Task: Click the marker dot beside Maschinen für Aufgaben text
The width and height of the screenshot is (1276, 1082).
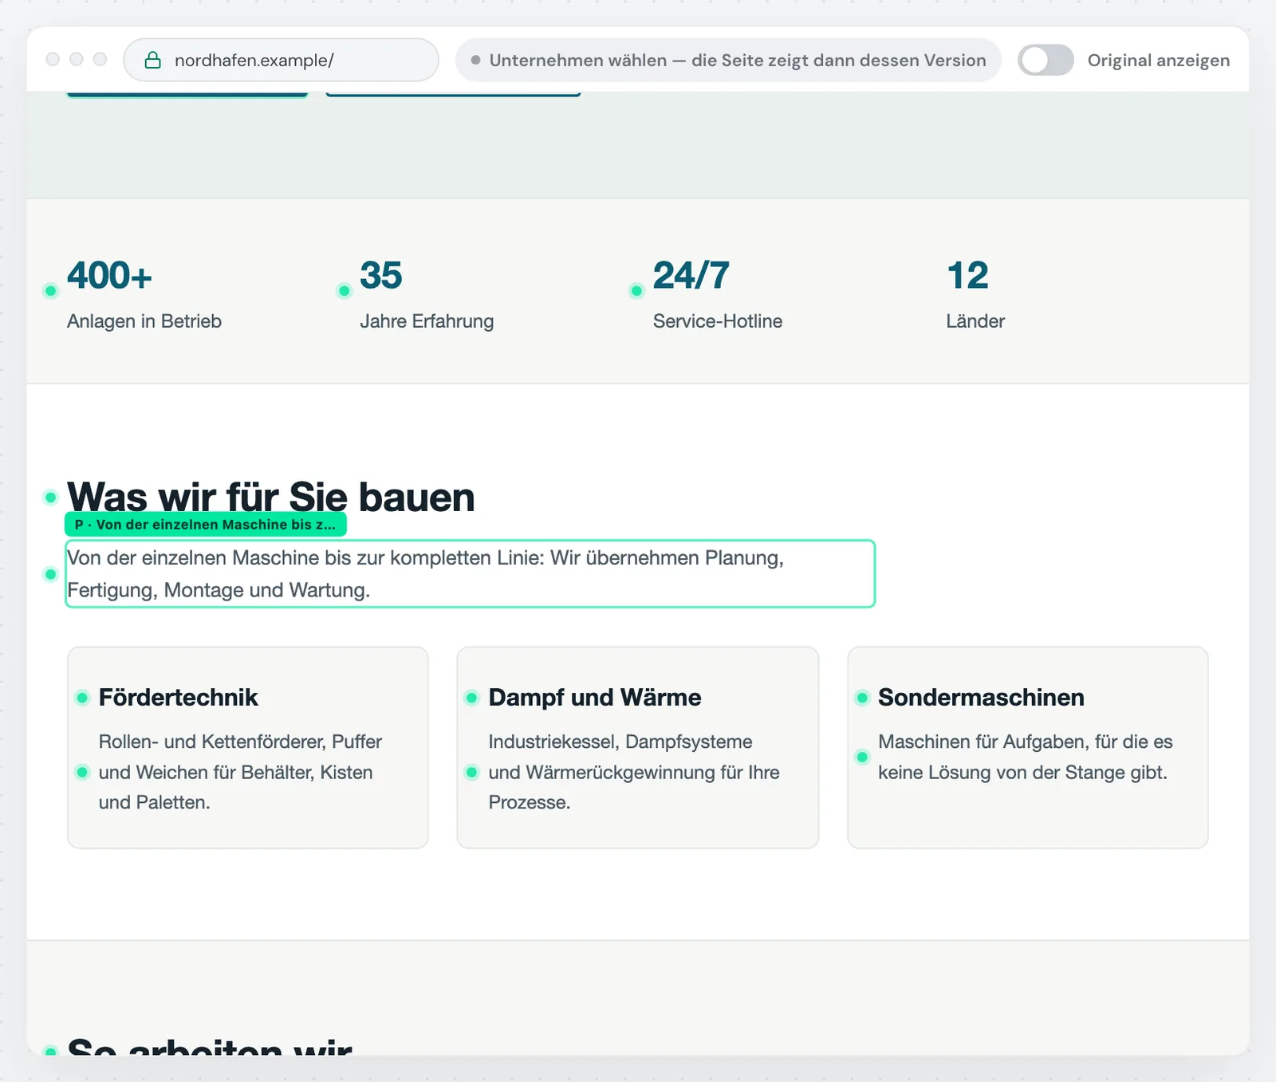Action: tap(861, 757)
